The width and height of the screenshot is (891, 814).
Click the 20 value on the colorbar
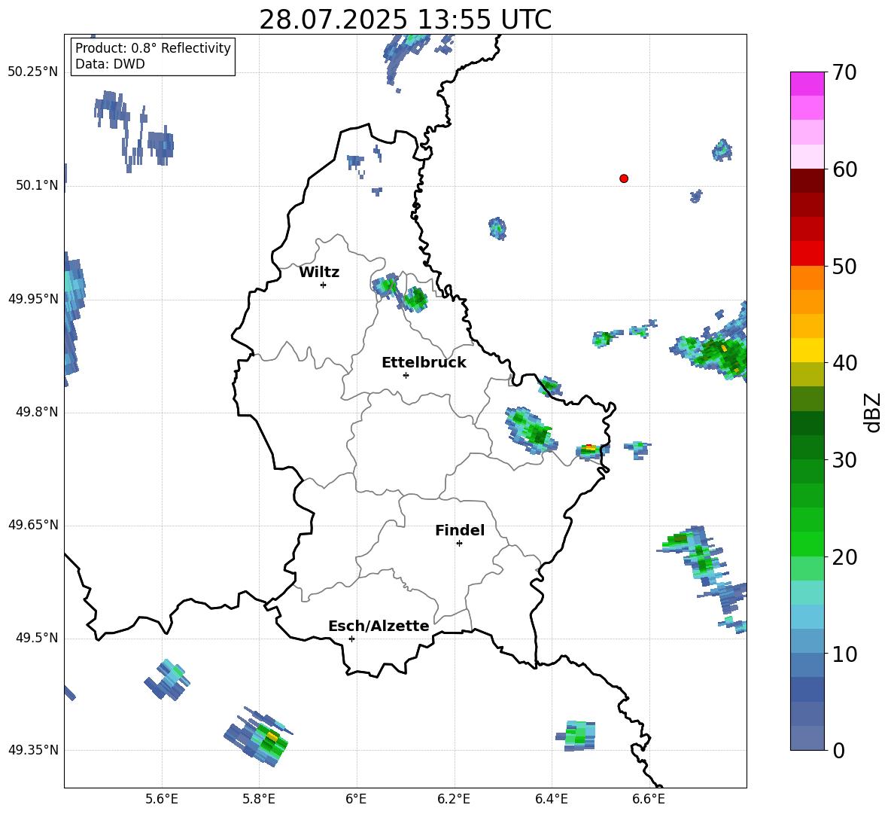(844, 557)
